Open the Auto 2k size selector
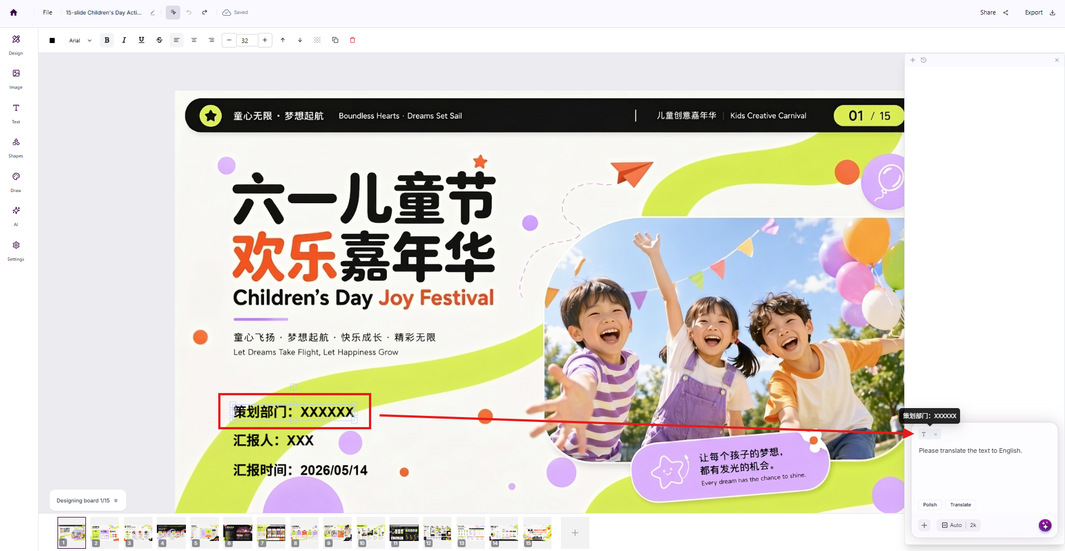The width and height of the screenshot is (1065, 551). (x=959, y=525)
